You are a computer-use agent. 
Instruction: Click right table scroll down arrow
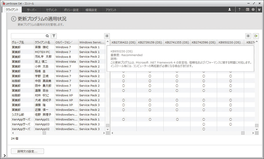(x=257, y=129)
